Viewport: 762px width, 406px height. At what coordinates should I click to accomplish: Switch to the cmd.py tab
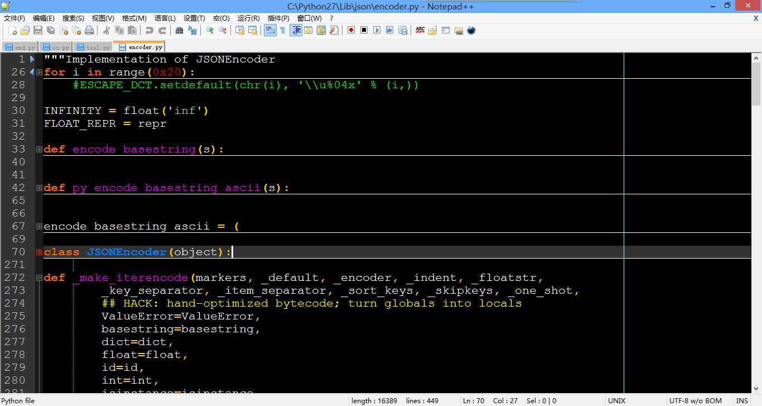click(21, 47)
